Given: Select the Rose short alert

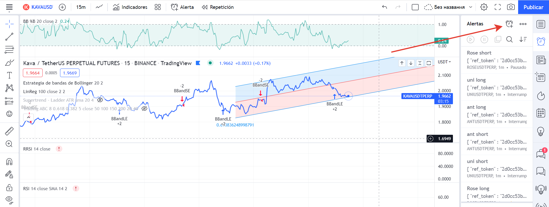Looking at the screenshot, I should [x=497, y=60].
